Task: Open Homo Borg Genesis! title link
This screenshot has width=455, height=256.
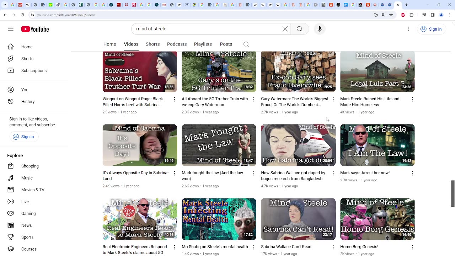Action: click(x=359, y=247)
